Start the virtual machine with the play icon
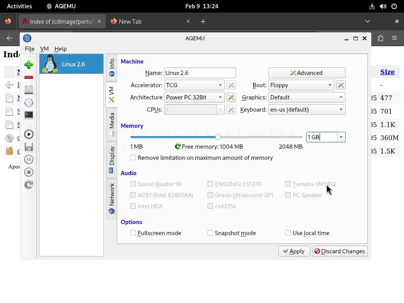Screen dimensions: 404x303 coord(28,134)
